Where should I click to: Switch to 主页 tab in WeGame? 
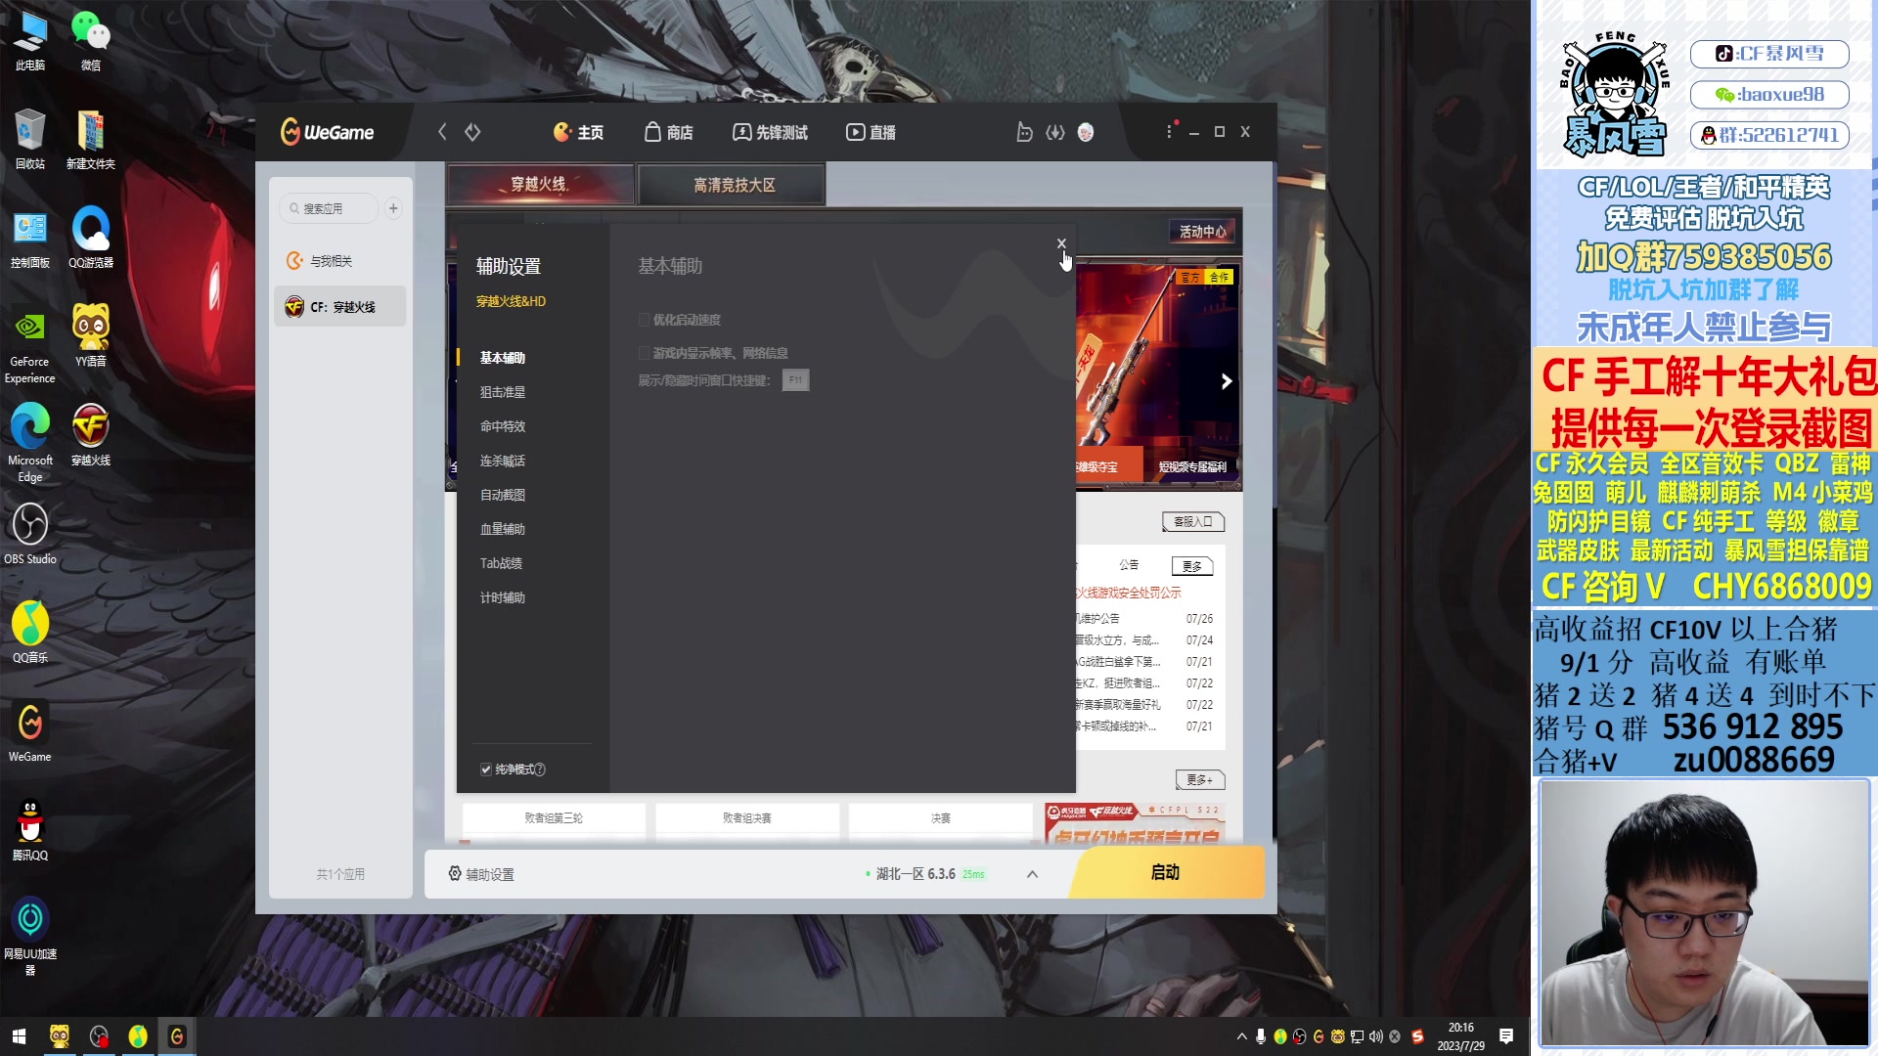(x=578, y=132)
